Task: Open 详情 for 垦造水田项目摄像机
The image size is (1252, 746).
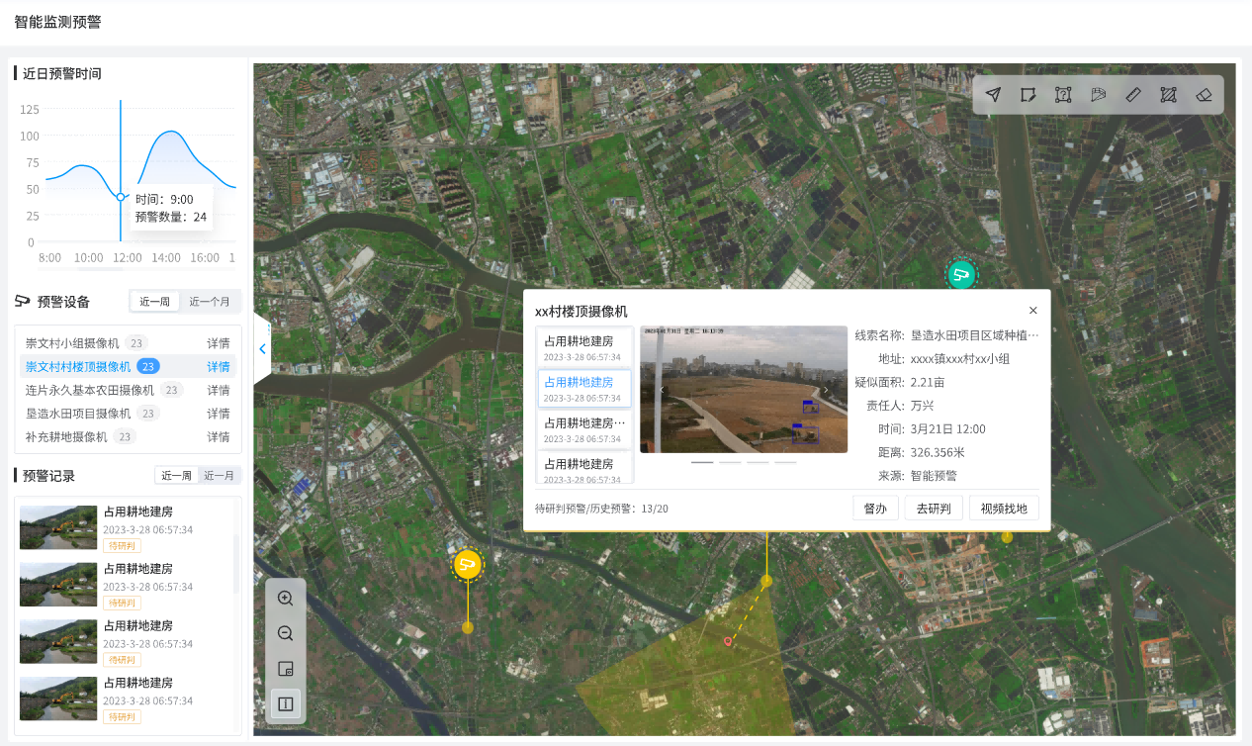Action: (x=219, y=414)
